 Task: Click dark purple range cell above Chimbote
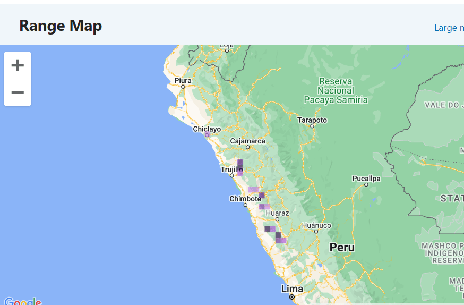(262, 196)
